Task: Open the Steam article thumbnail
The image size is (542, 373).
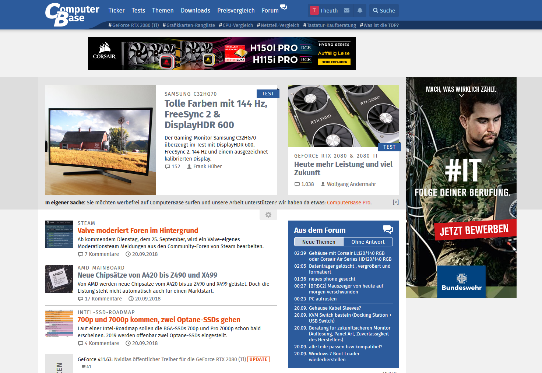Action: pyautogui.click(x=59, y=234)
